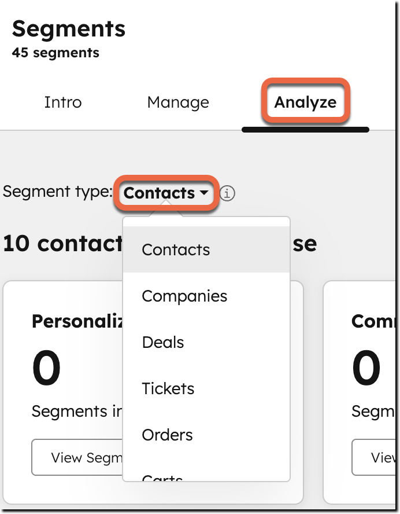The height and width of the screenshot is (514, 400).
Task: Switch to the Intro tab
Action: point(63,102)
